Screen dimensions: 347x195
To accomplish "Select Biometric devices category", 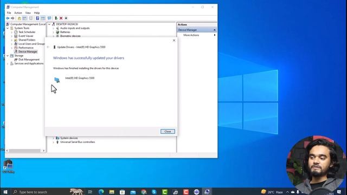I will click(70, 36).
